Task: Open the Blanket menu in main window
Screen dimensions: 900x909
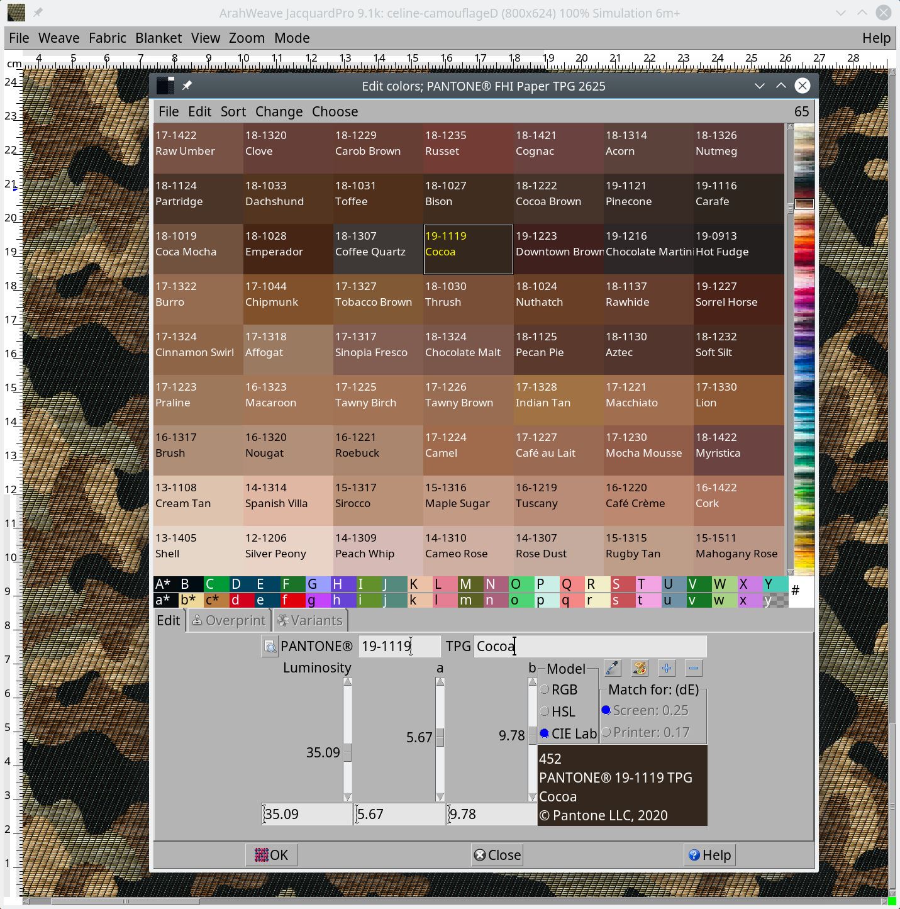Action: click(158, 38)
